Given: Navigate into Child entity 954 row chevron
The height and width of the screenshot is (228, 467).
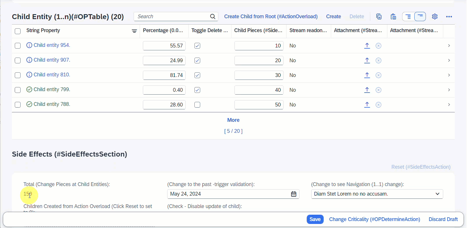Looking at the screenshot, I should [x=449, y=46].
